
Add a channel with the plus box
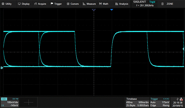28,102
